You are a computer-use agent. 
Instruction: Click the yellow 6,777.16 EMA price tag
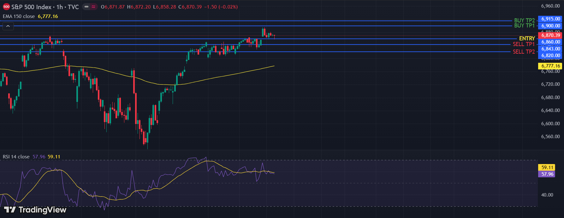(x=550, y=66)
